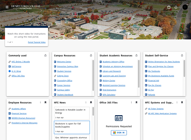191x140 pixels.
Task: Open news item Gov. Whitmer appoints alumnus
Action: tap(72, 137)
